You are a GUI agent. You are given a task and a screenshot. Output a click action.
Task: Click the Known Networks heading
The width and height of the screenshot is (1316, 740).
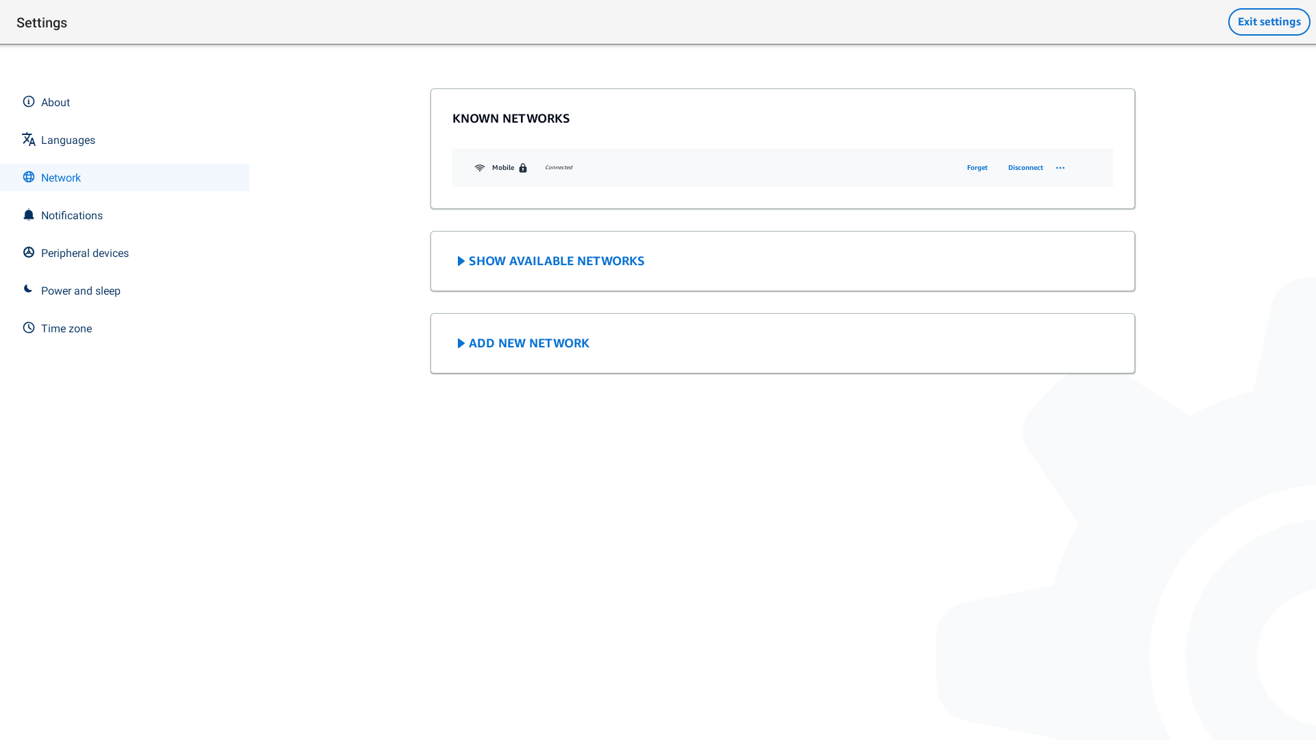coord(511,119)
